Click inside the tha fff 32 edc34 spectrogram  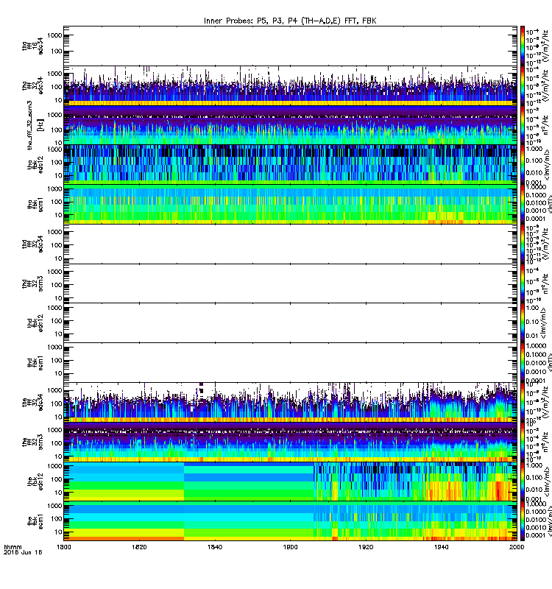tap(290, 85)
